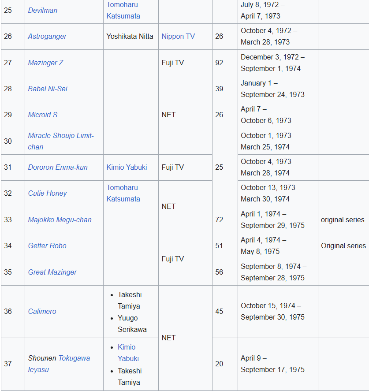Select the text Yoshikata Nitta
Screen dimensions: 369x391
click(x=130, y=37)
